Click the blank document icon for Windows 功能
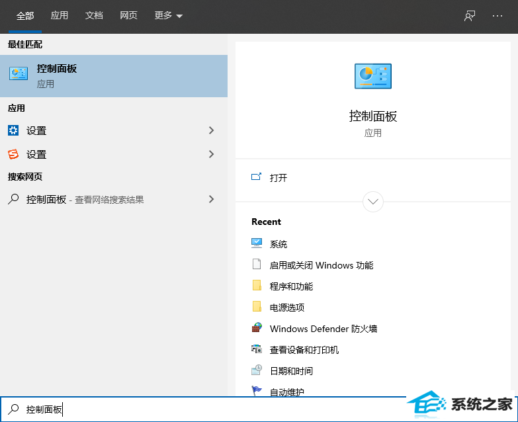Screen dimensions: 518x422 click(x=257, y=264)
